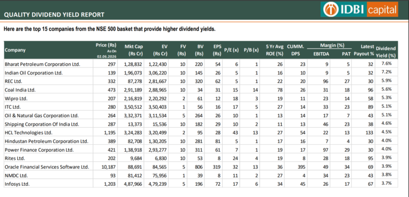Click the Company column header
Viewport: 409px width, 197px height.
tap(15, 50)
